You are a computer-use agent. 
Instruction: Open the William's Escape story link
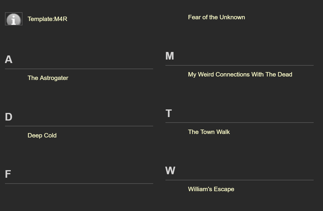(x=211, y=189)
